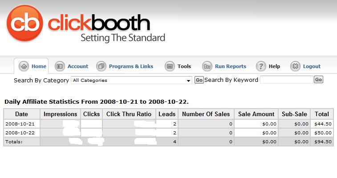Image resolution: width=337 pixels, height=178 pixels.
Task: Click the Programs & Links pages icon
Action: 101,66
